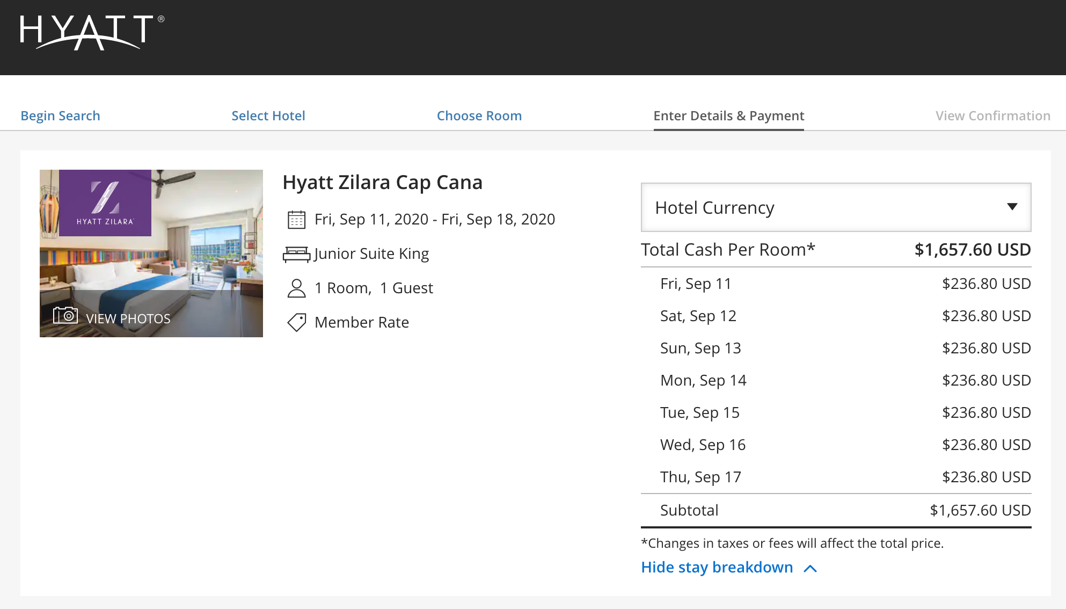The height and width of the screenshot is (609, 1066).
Task: Return to Choose Room step
Action: click(479, 116)
